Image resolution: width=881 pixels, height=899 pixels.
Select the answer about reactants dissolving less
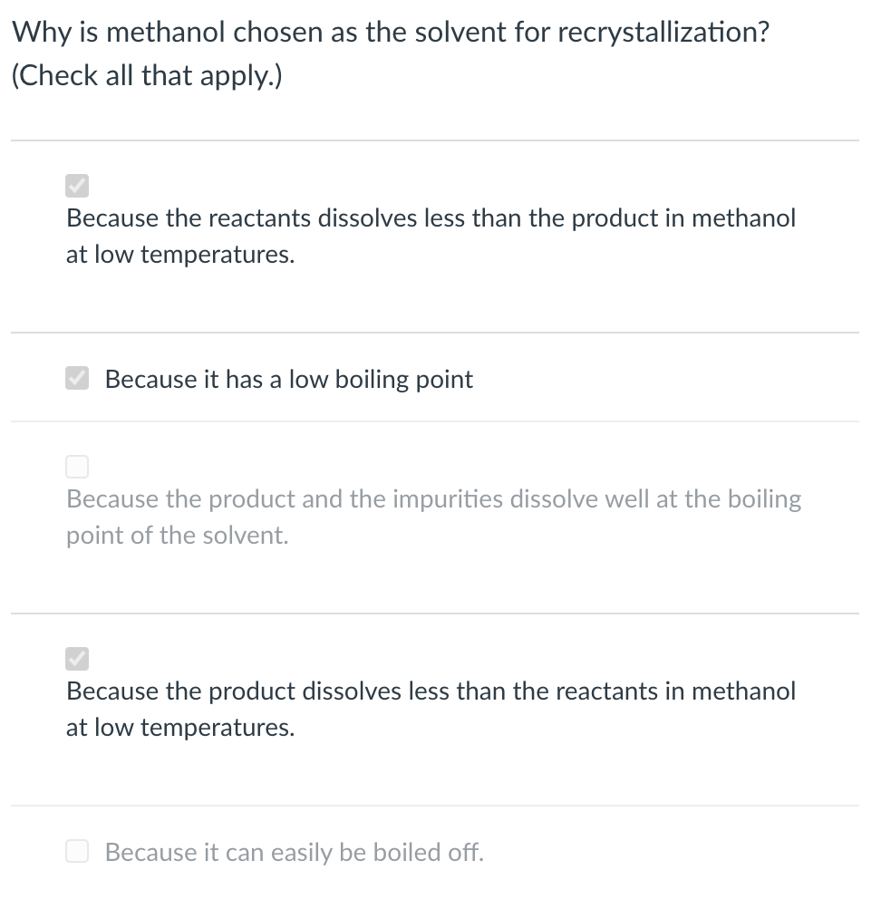point(431,236)
